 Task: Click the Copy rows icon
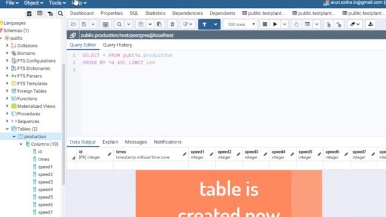tap(141, 24)
